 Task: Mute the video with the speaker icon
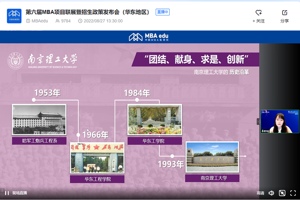point(271,193)
